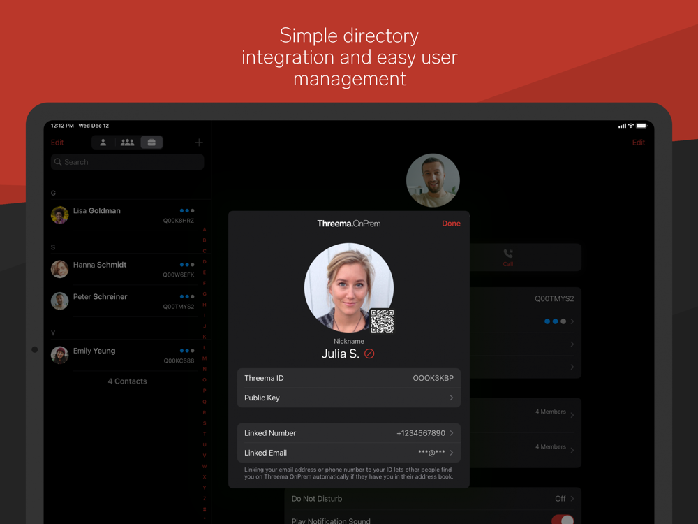Open the Linked Number row
This screenshot has width=698, height=524.
click(349, 433)
